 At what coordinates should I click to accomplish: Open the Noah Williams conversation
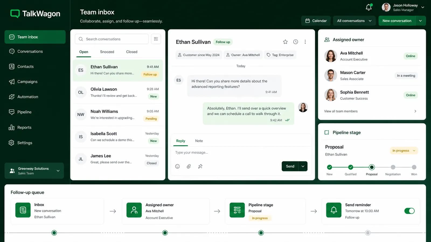point(118,115)
